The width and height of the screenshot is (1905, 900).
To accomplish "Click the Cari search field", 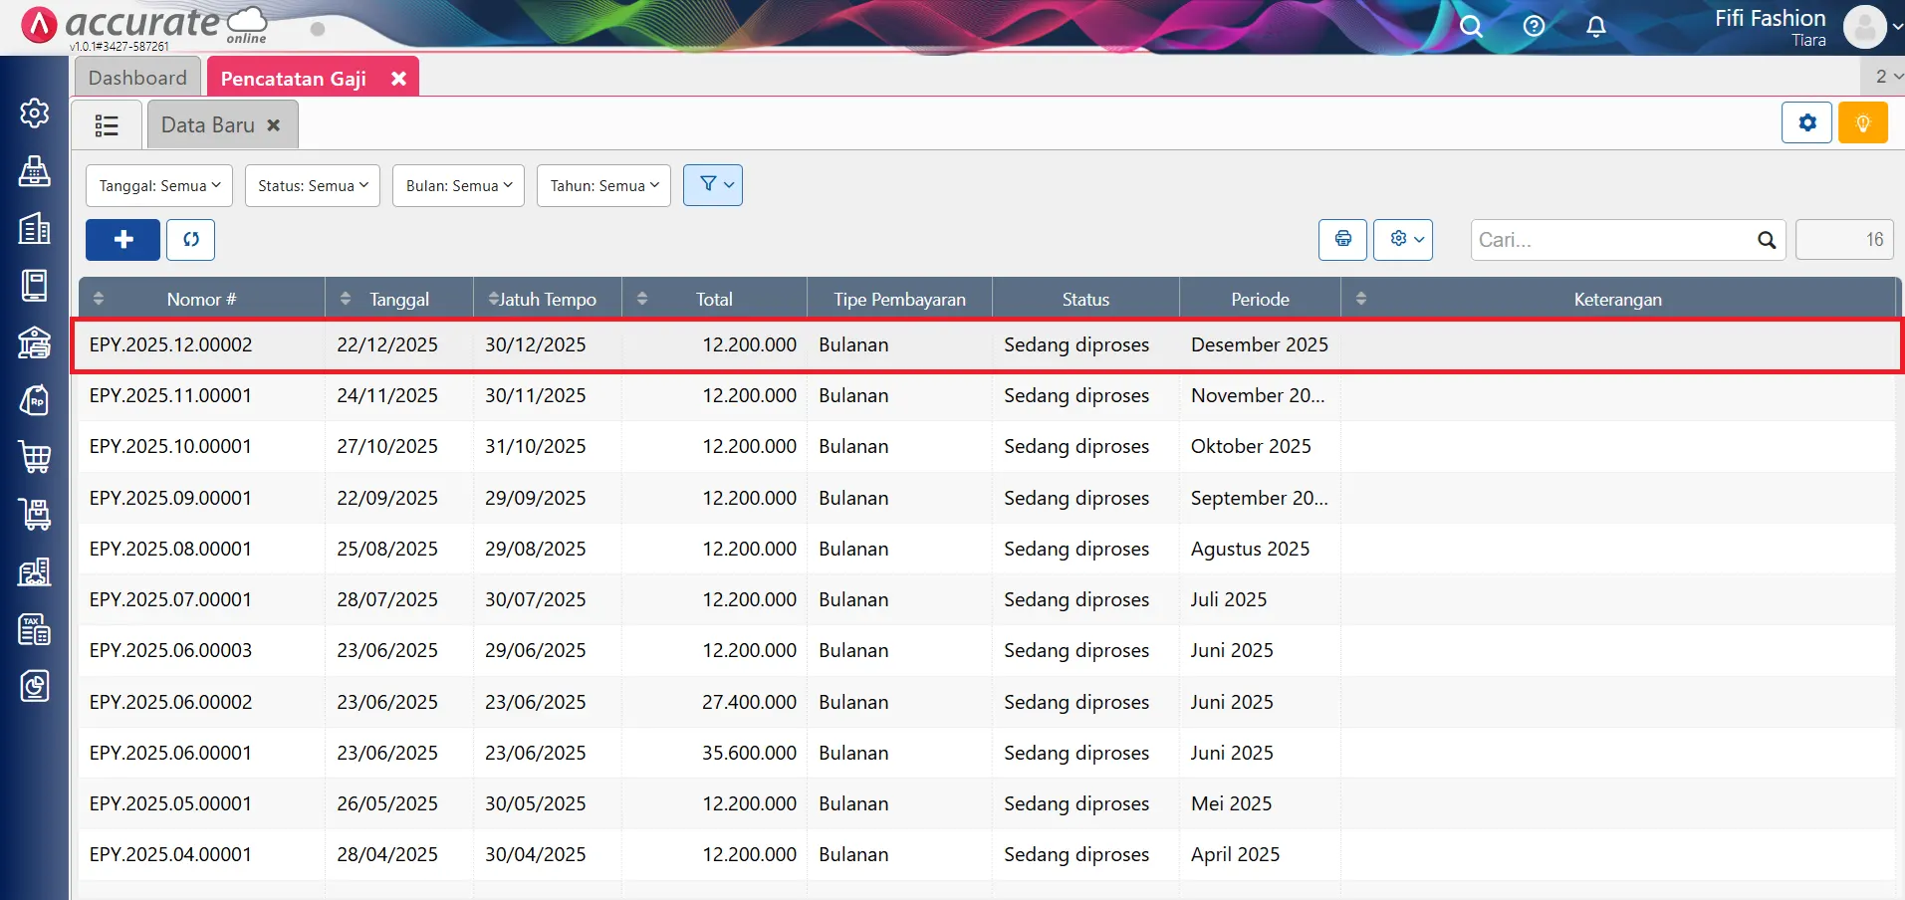I will pyautogui.click(x=1613, y=240).
